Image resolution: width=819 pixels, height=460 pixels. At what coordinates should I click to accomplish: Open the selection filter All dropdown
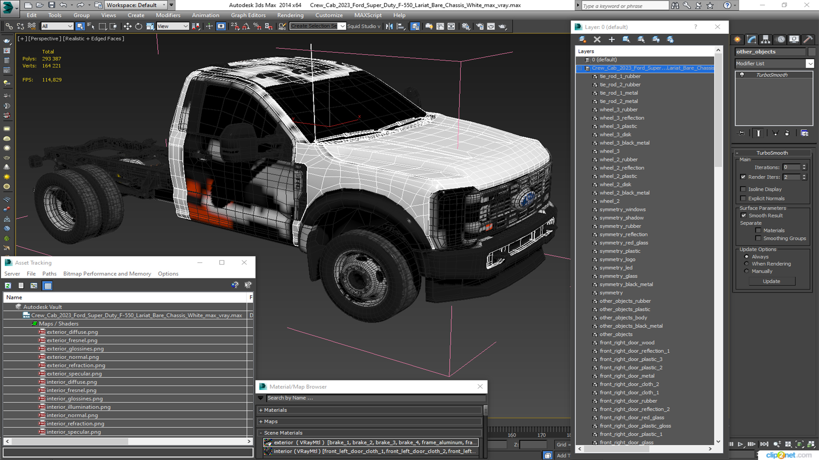pyautogui.click(x=57, y=26)
